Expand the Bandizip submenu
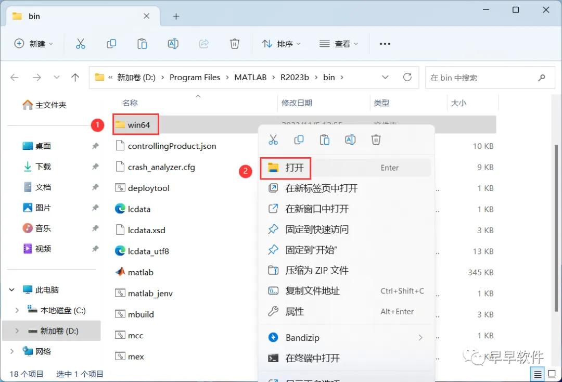The width and height of the screenshot is (562, 382). 420,338
